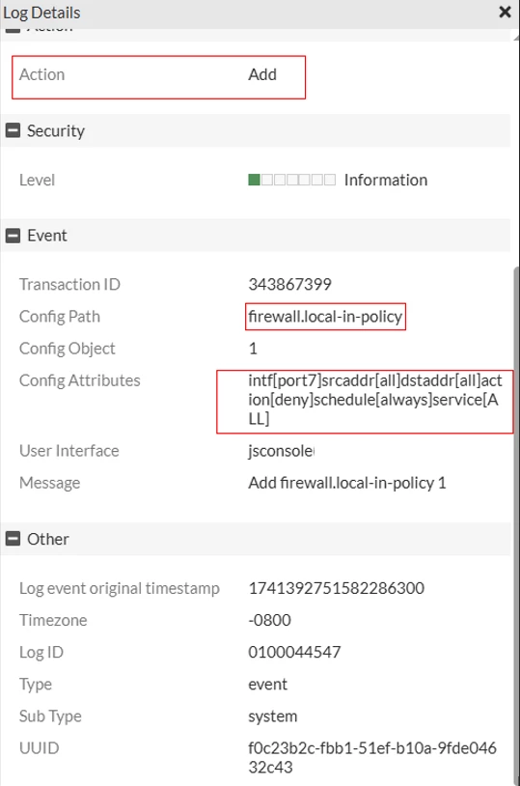Click the Config Object value 1

pos(253,349)
